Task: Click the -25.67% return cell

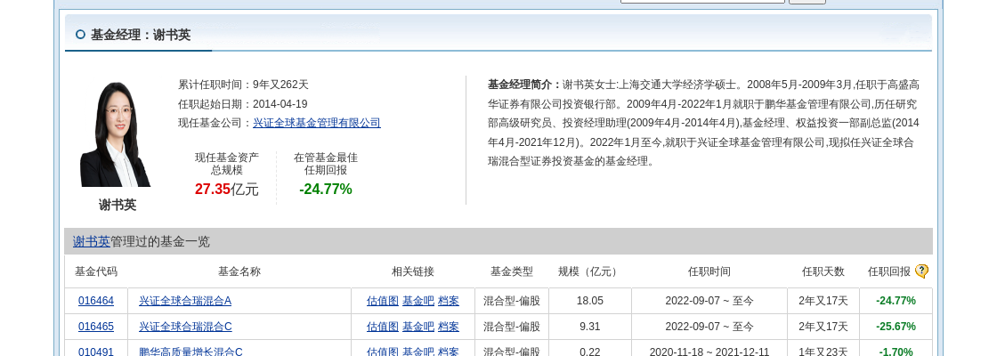Action: coord(896,327)
